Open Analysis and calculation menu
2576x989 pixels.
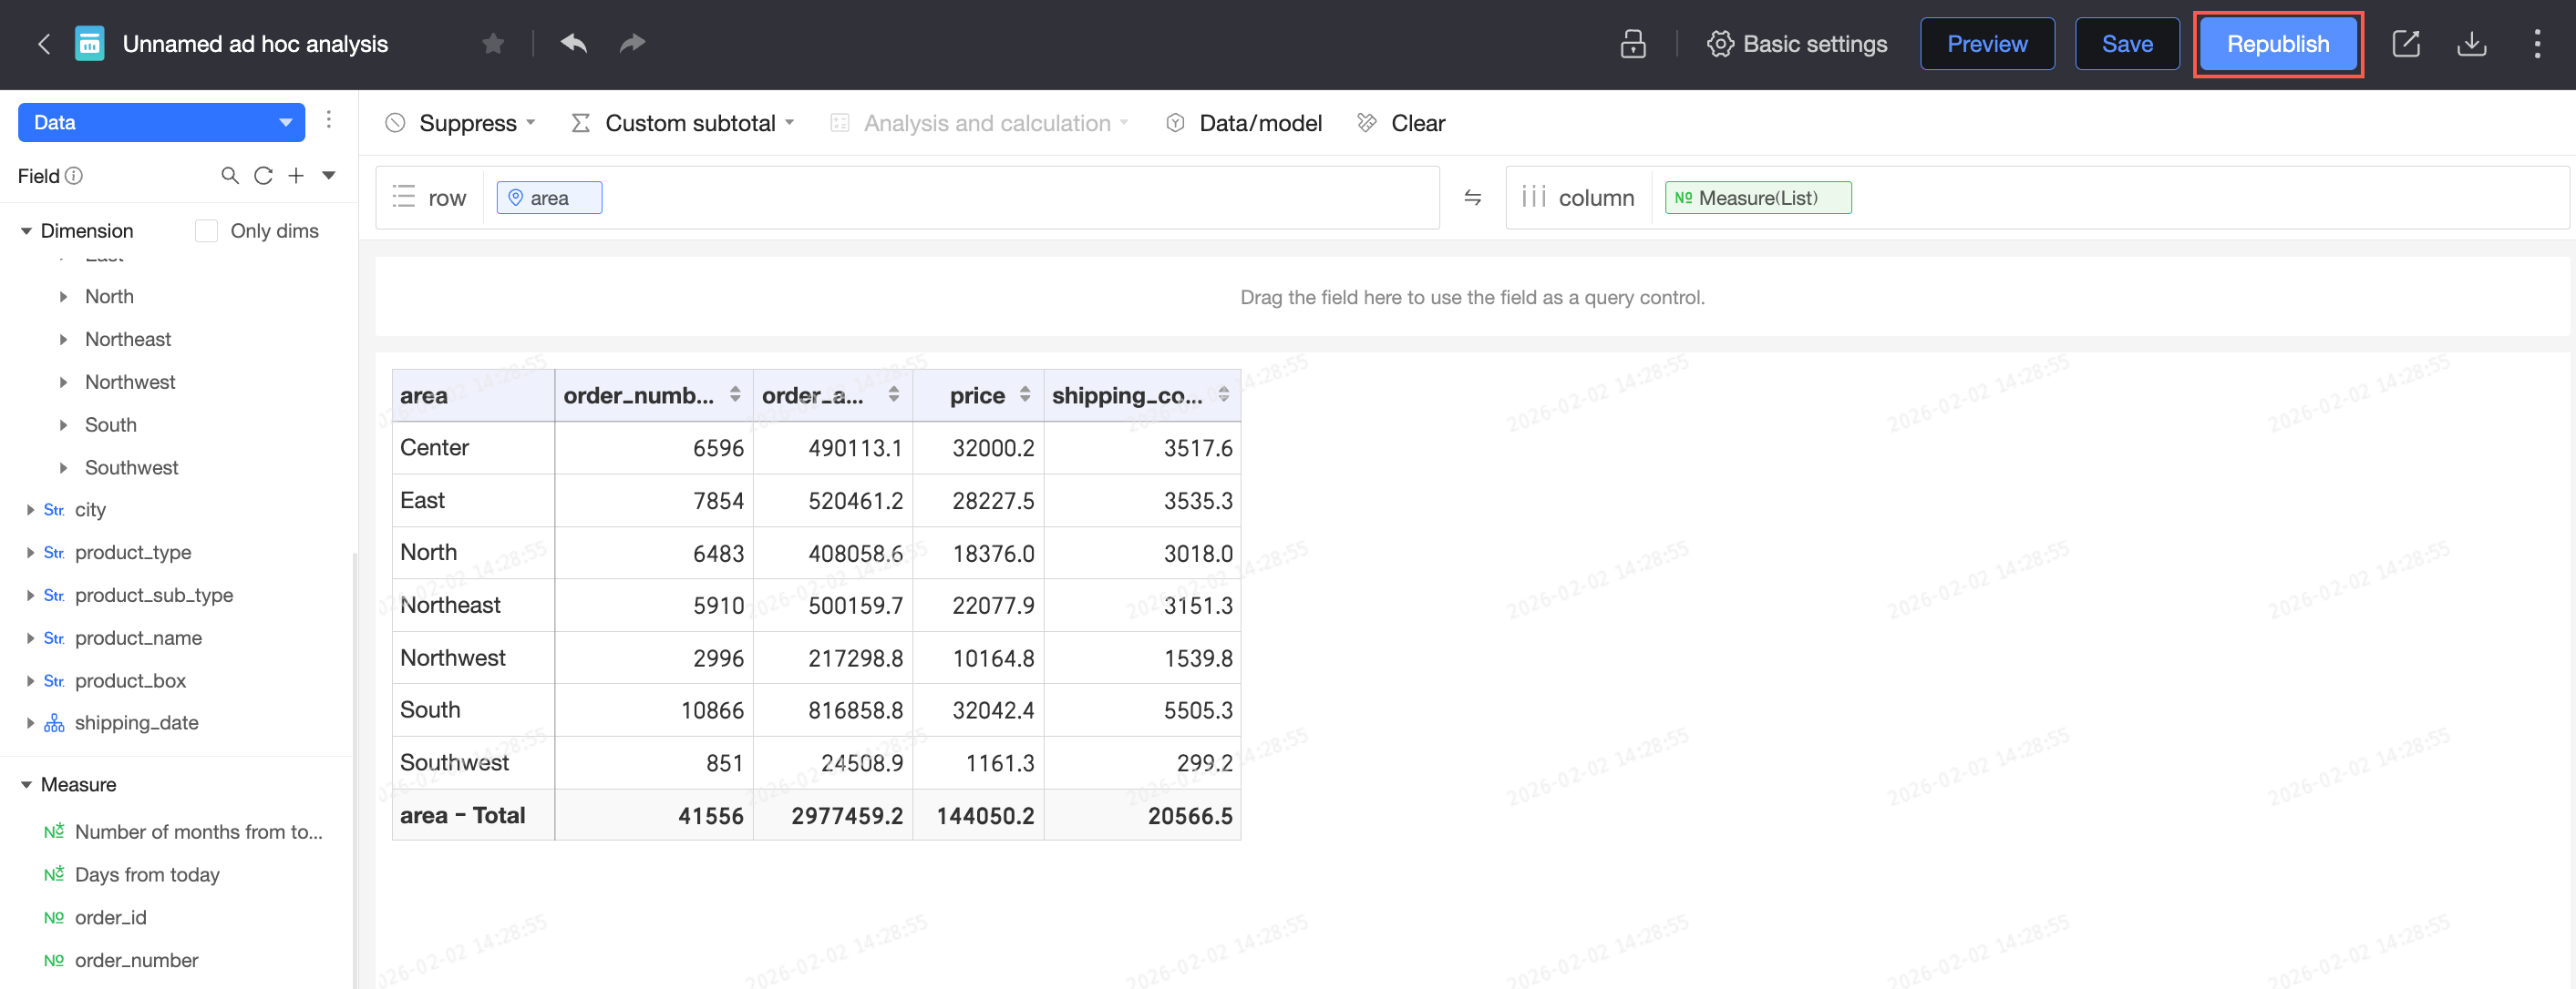click(x=980, y=123)
